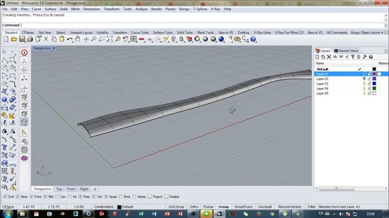
Task: Select the Circle tool in left toolbar
Action: (4, 68)
